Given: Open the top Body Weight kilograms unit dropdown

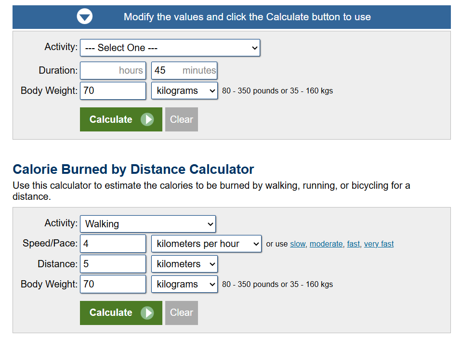Looking at the screenshot, I should tap(184, 91).
